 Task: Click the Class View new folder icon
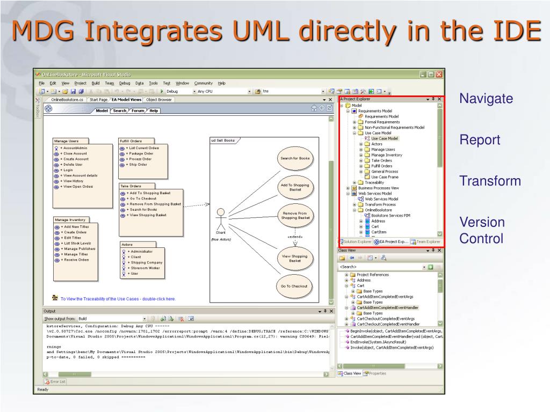point(342,258)
